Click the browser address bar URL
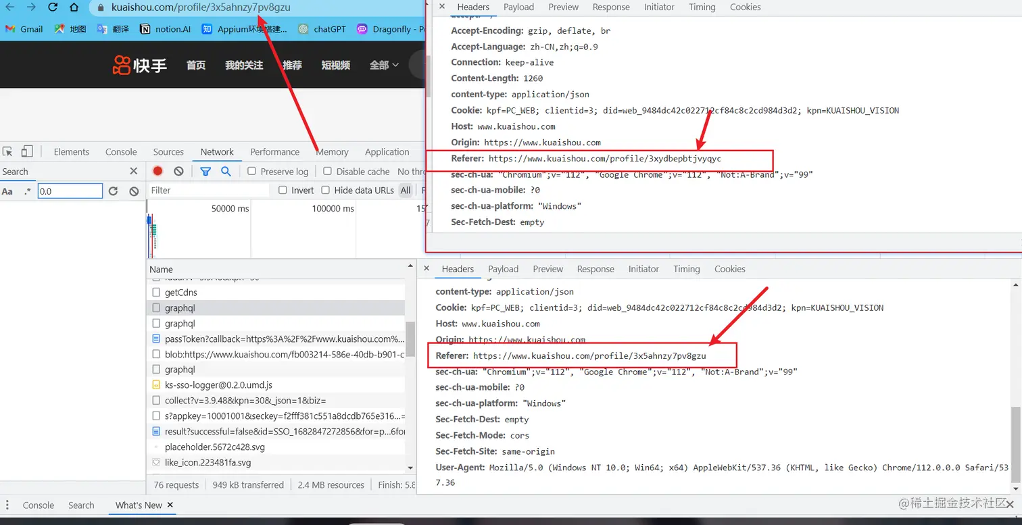 tap(201, 7)
